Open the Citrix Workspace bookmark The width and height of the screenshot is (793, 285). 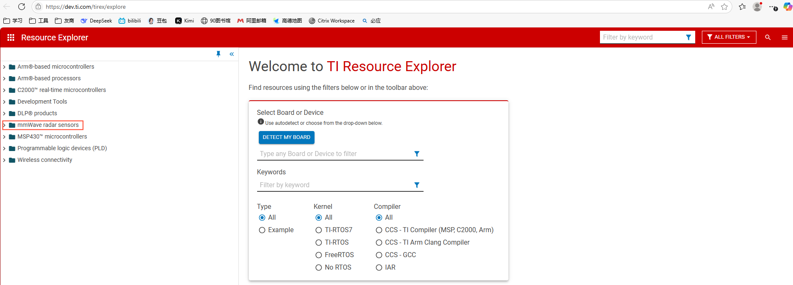point(332,21)
